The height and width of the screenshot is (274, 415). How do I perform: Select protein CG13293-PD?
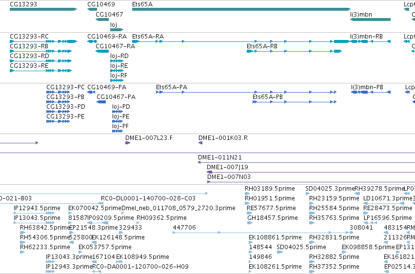tap(58, 112)
